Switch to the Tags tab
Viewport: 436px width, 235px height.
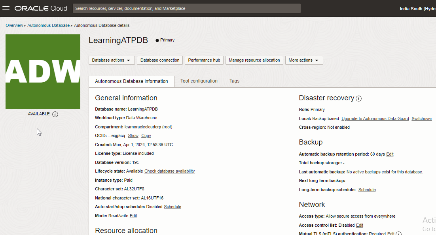pyautogui.click(x=234, y=81)
